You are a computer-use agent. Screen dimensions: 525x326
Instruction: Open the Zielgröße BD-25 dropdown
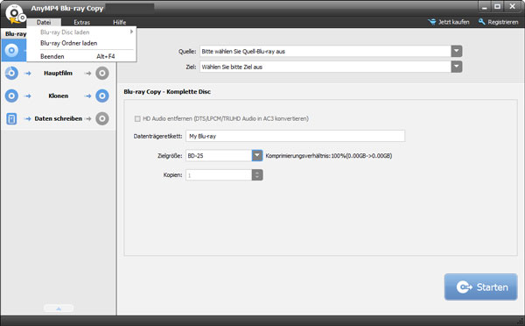pos(257,156)
